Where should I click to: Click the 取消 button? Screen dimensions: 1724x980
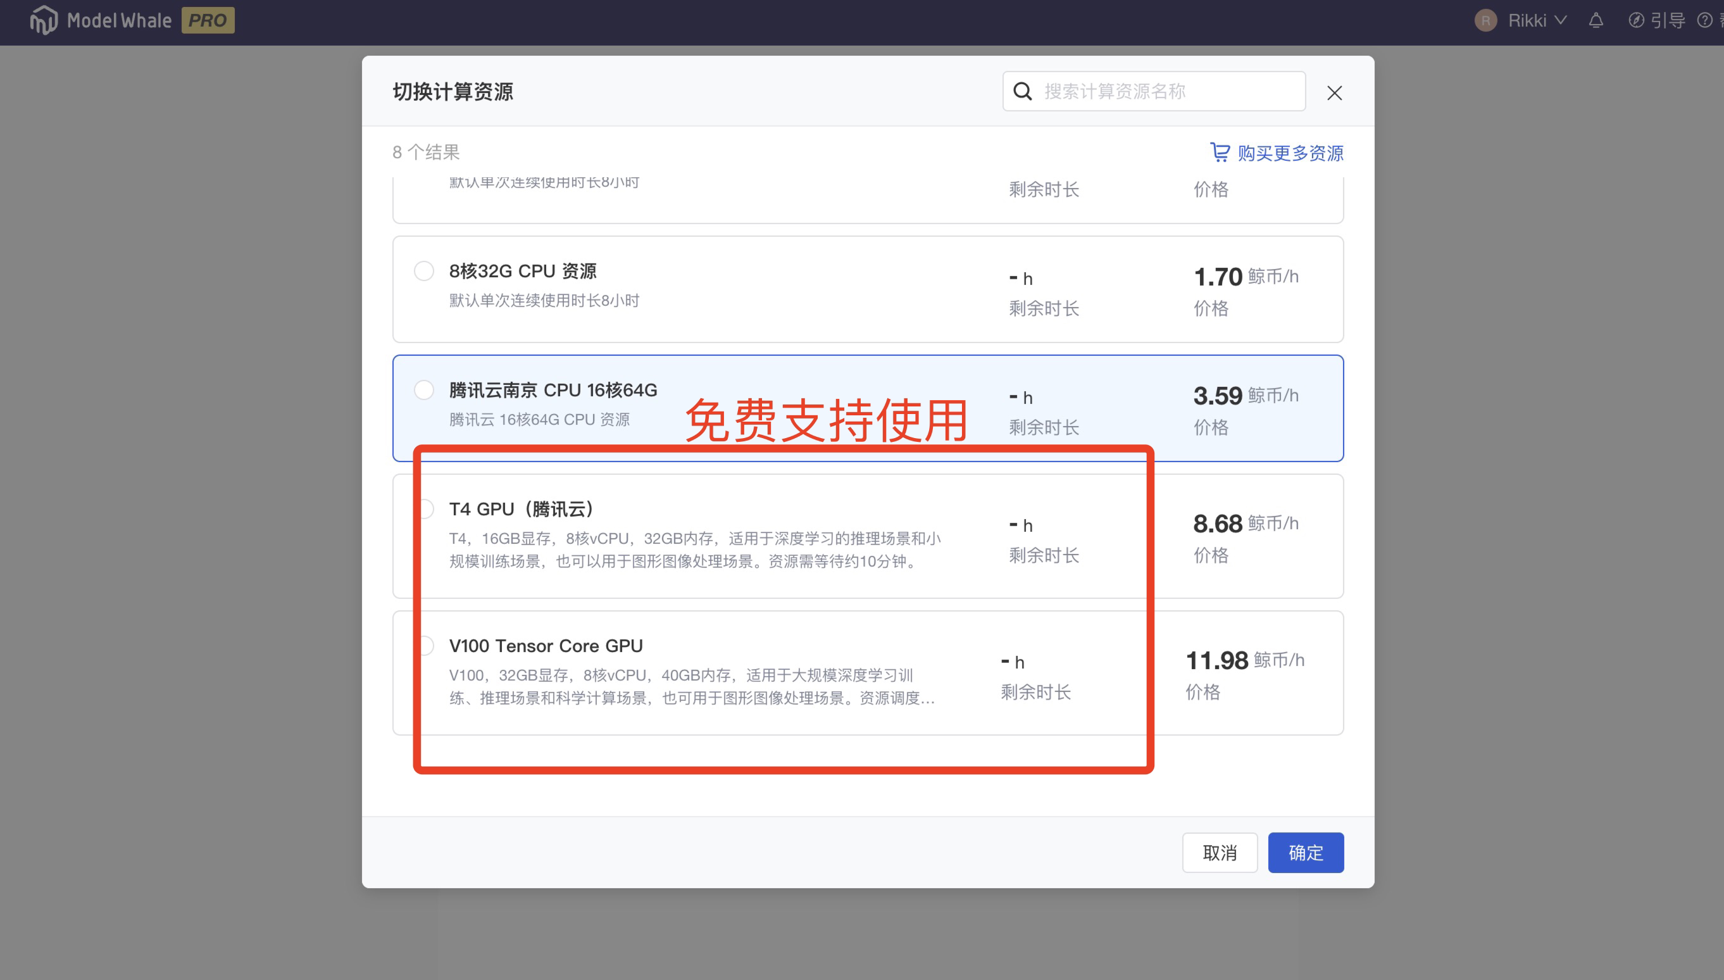[1220, 852]
